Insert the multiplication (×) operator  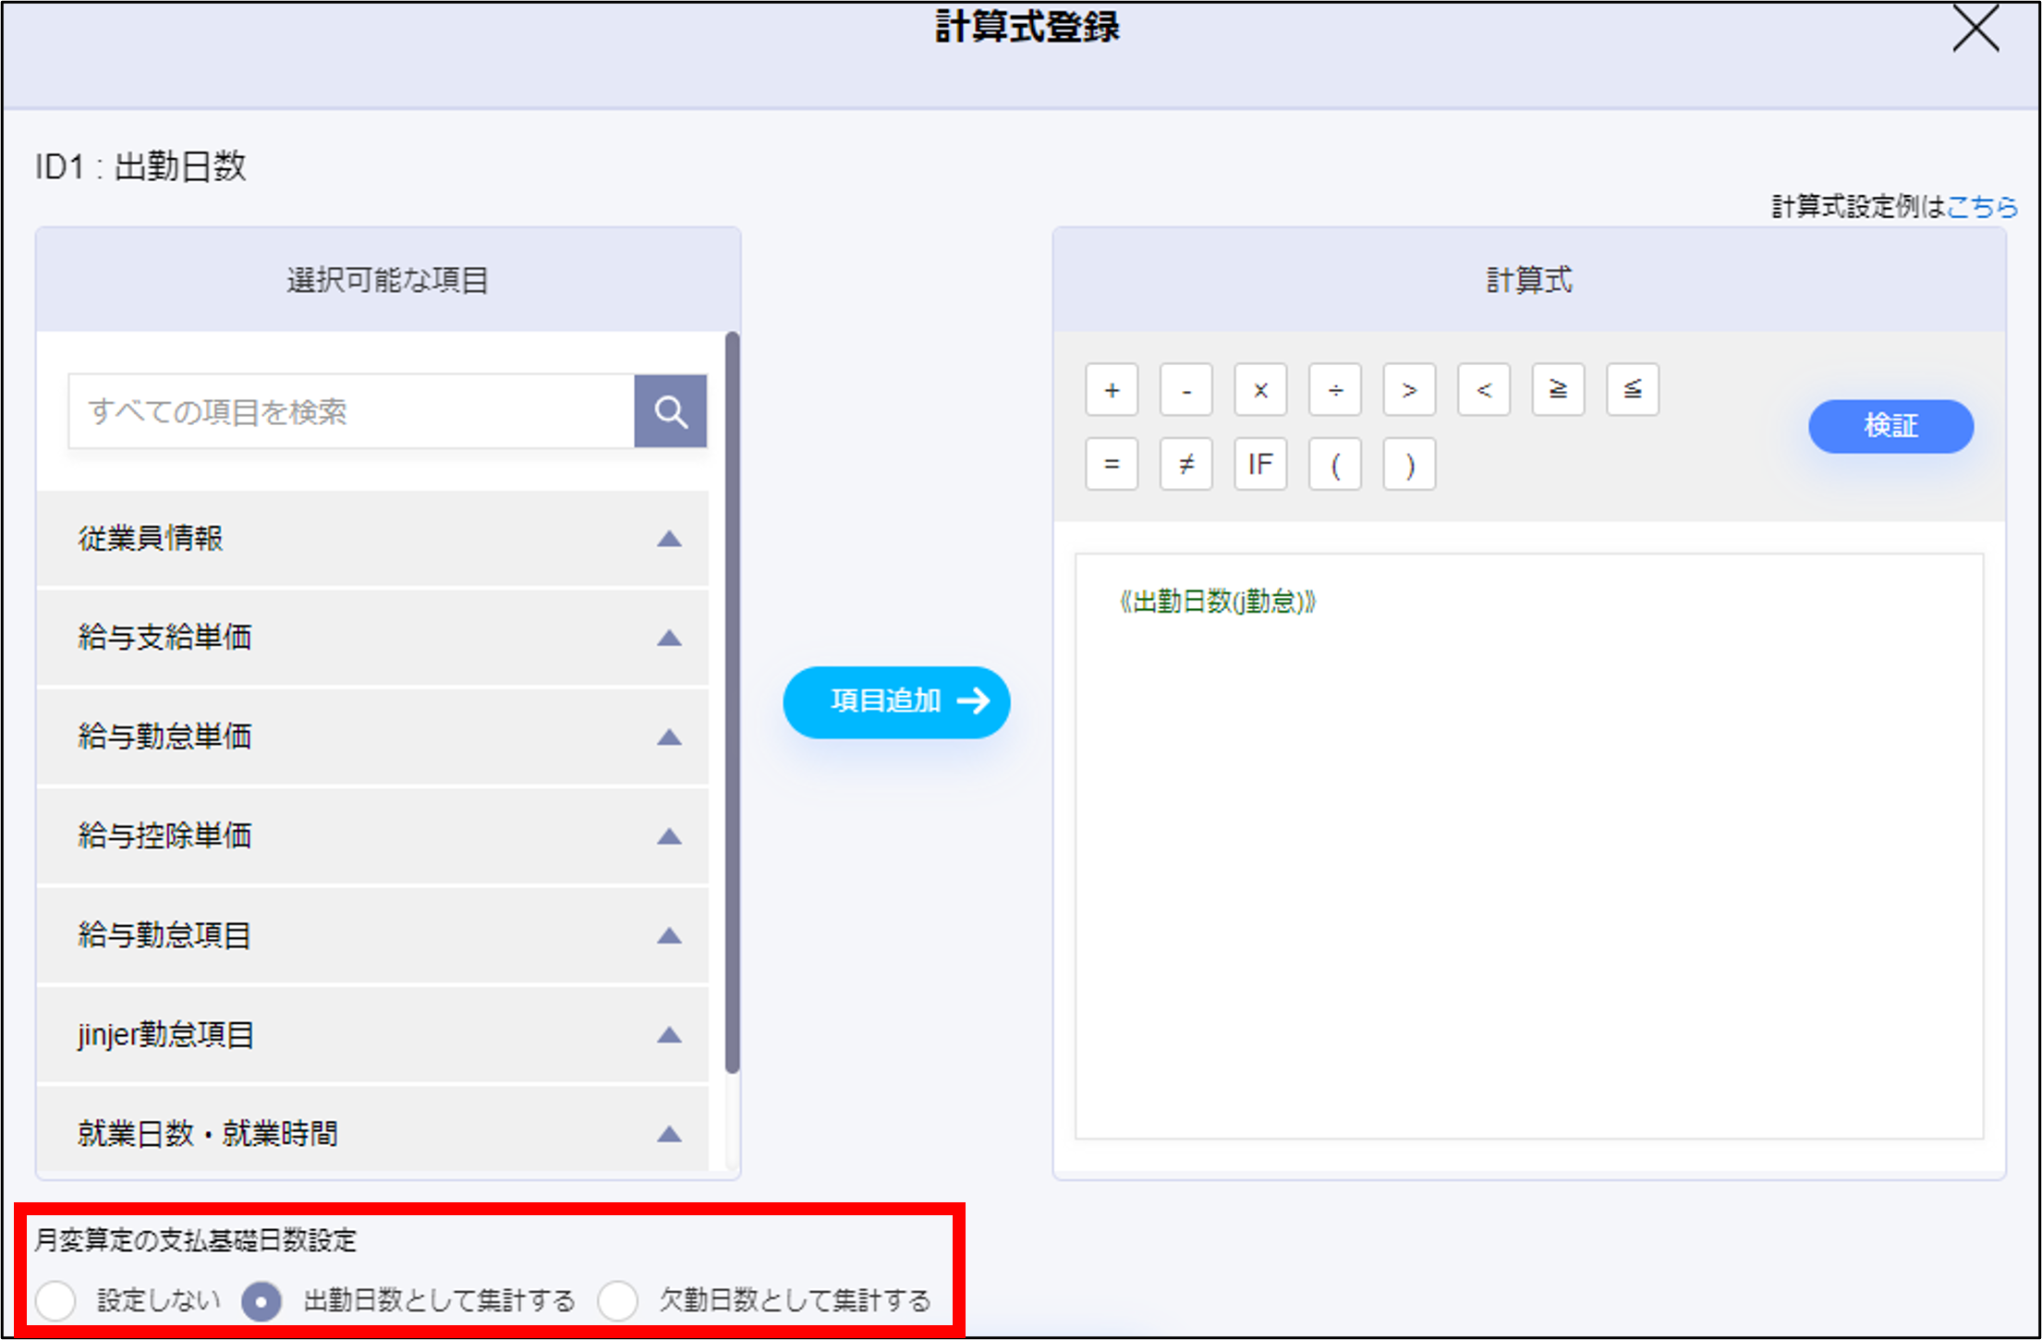(1260, 390)
